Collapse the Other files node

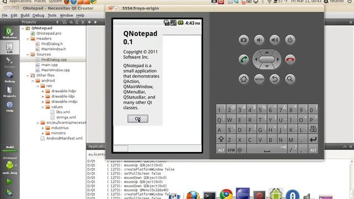coord(28,75)
